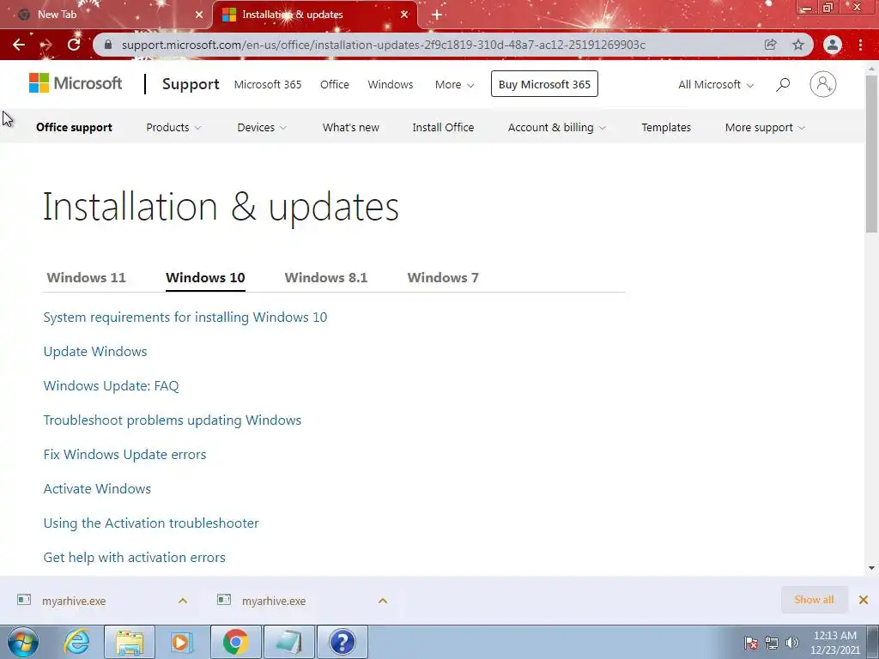Expand options for first myarhive.exe download
879x659 pixels.
click(183, 601)
